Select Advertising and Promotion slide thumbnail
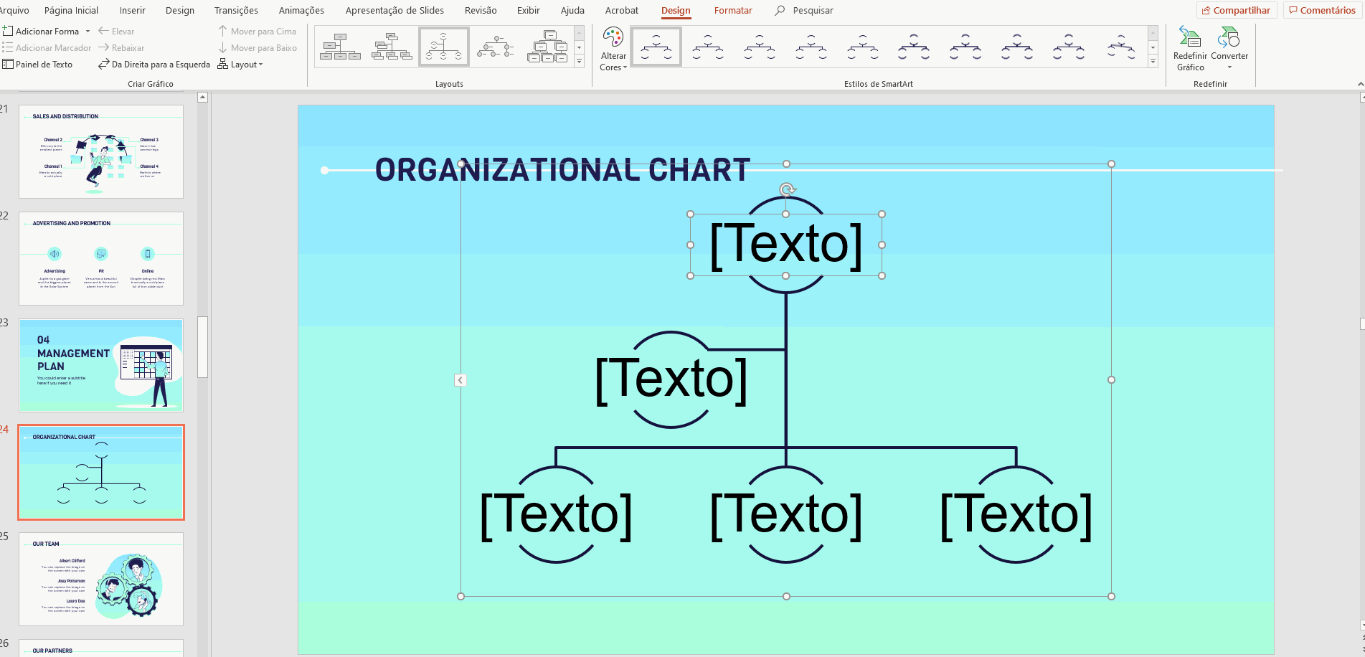The image size is (1365, 657). (x=101, y=258)
